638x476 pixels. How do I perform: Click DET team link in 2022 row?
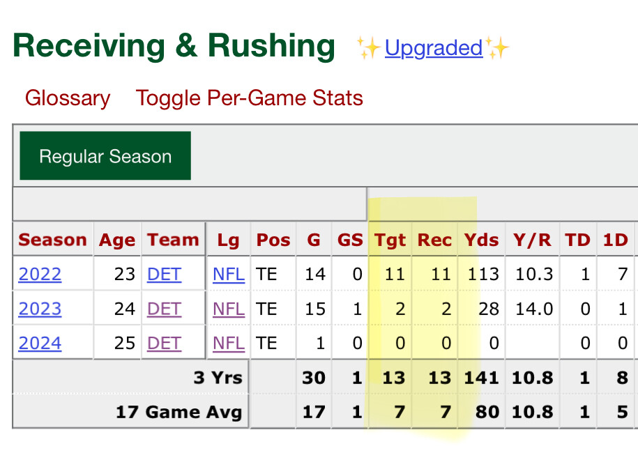164,274
